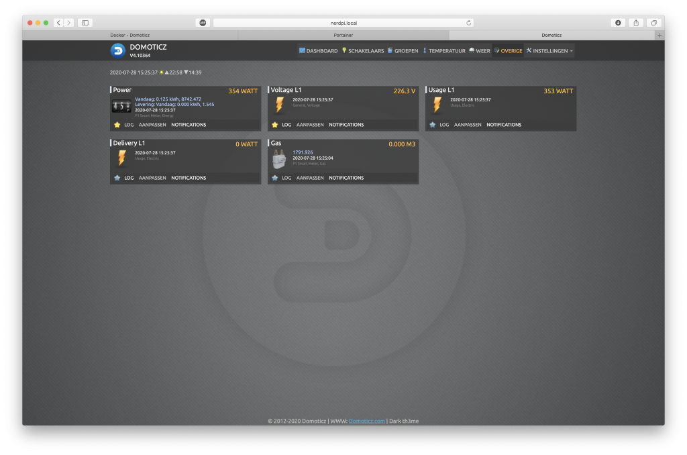Click the Gas card title

tap(276, 143)
